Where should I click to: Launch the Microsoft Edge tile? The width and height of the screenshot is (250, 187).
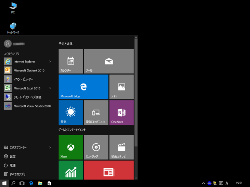coord(83,87)
